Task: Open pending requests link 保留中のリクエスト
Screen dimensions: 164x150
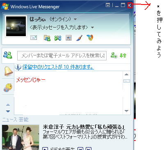Action: pyautogui.click(x=58, y=67)
